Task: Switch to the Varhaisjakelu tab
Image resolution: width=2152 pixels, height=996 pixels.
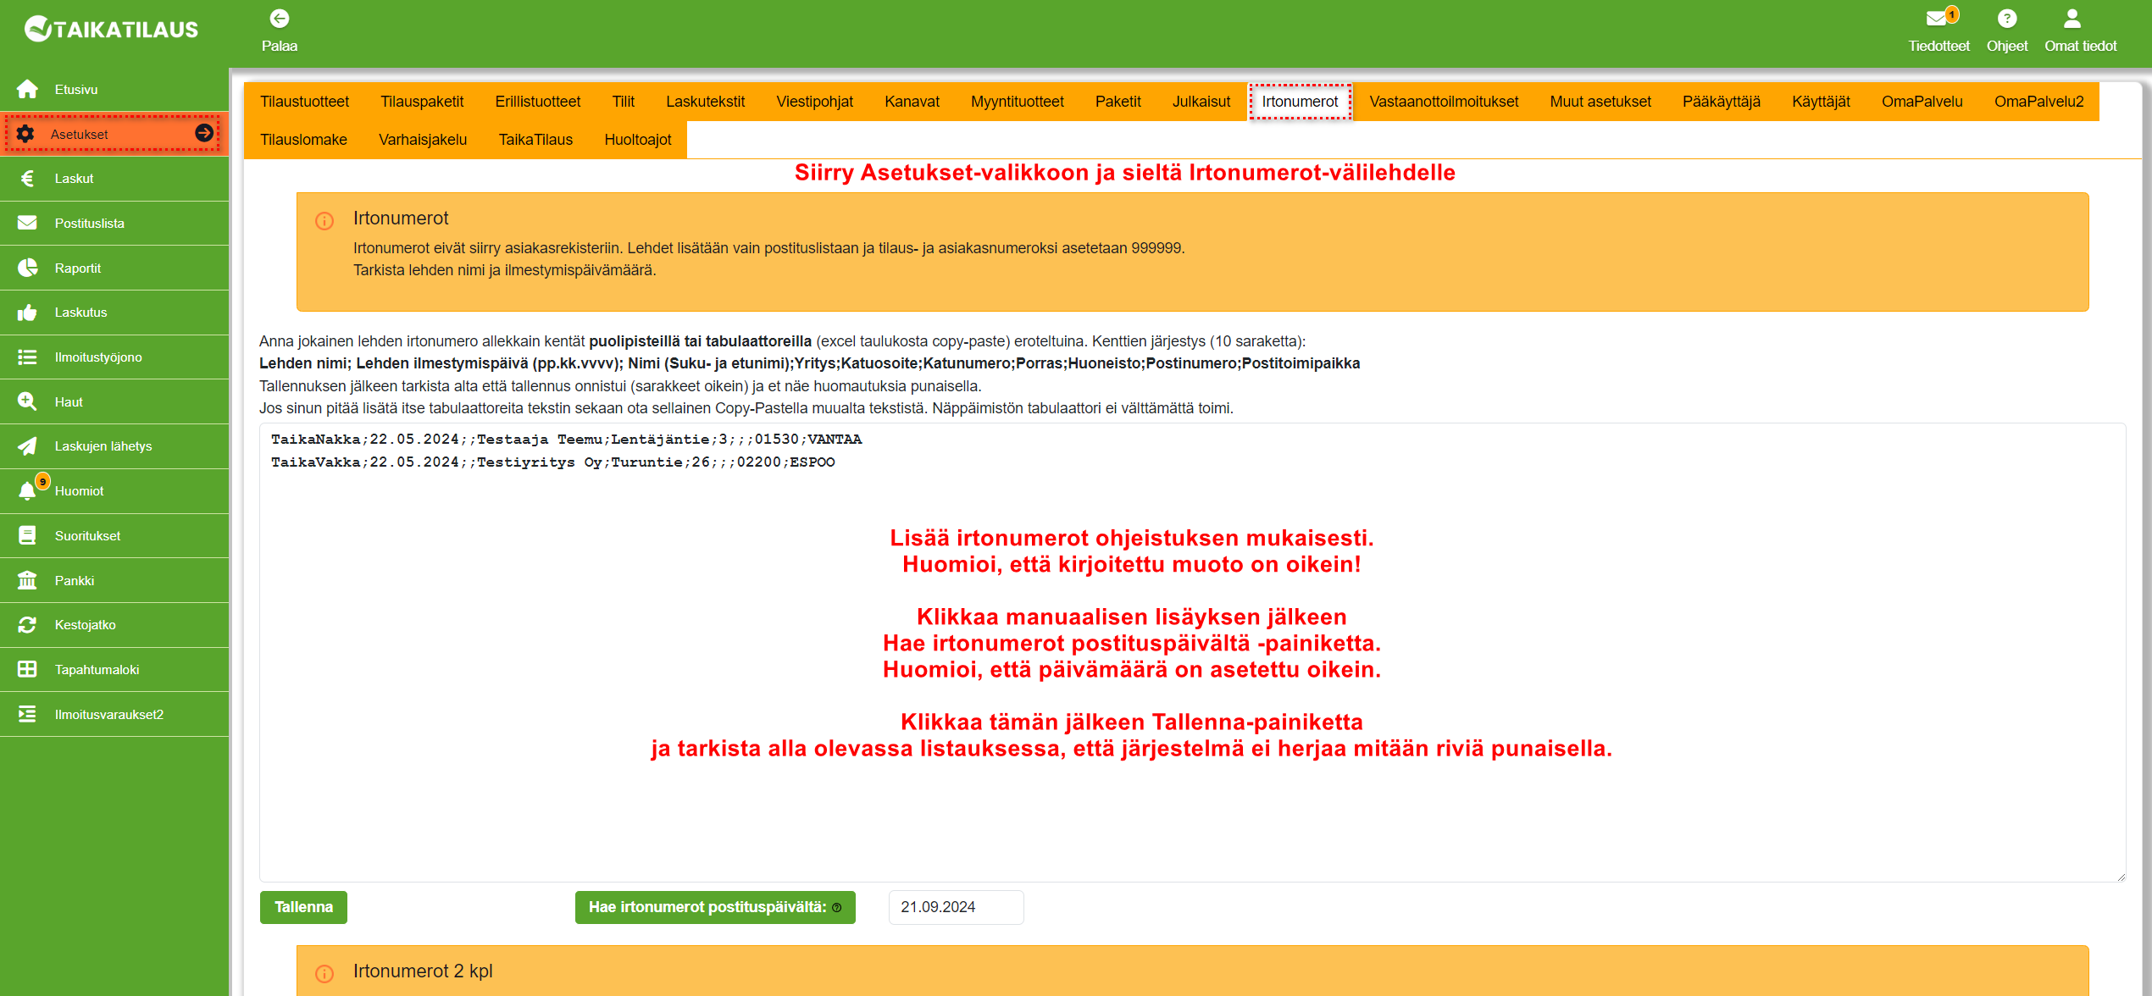Action: (423, 140)
